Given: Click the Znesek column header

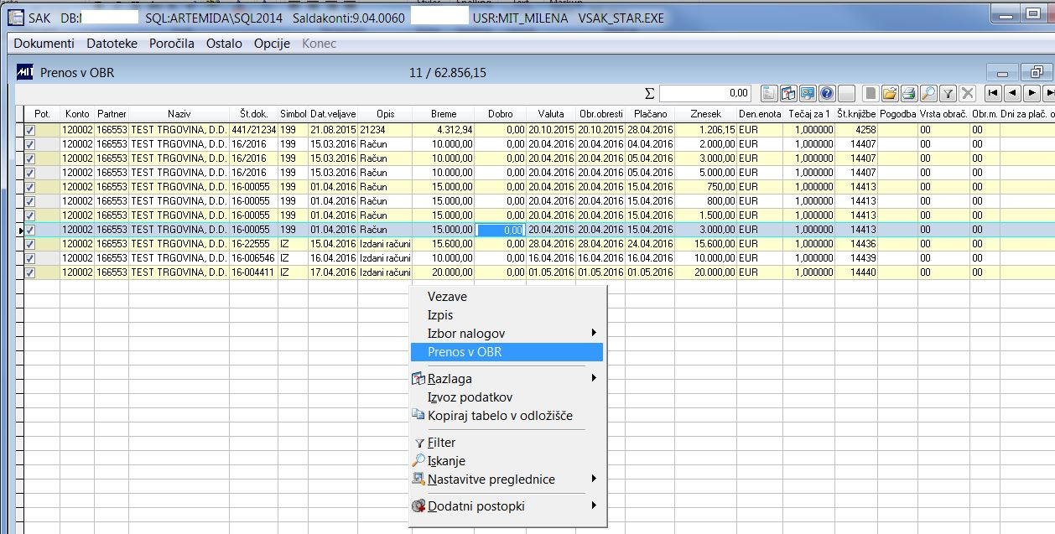Looking at the screenshot, I should click(x=705, y=114).
